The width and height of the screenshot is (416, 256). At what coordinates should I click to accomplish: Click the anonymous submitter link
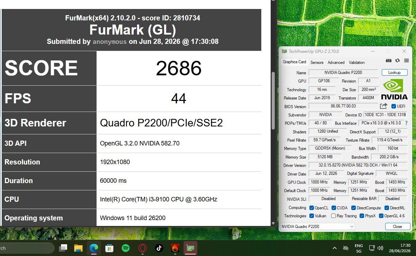[110, 41]
